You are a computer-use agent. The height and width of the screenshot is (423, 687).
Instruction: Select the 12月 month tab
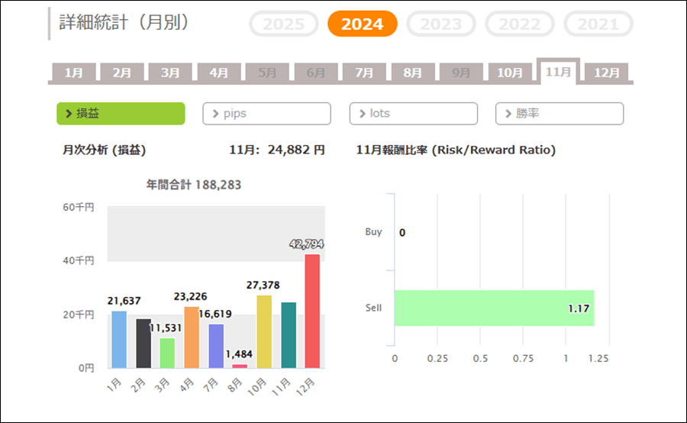point(607,73)
